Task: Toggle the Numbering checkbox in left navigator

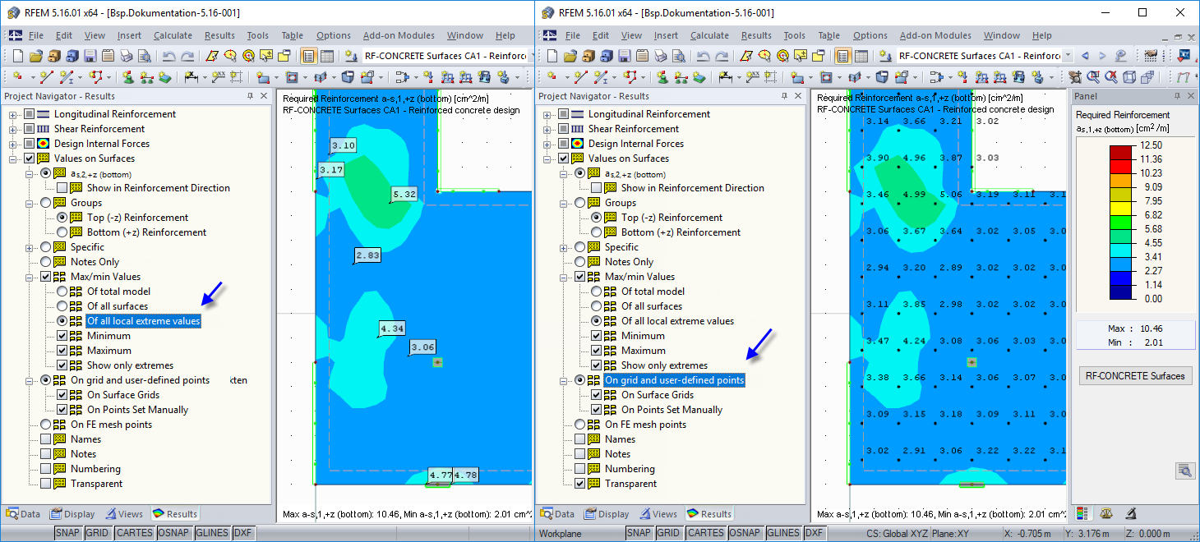Action: click(46, 469)
